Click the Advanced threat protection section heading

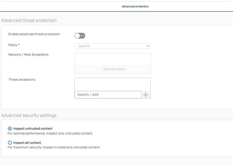29,20
